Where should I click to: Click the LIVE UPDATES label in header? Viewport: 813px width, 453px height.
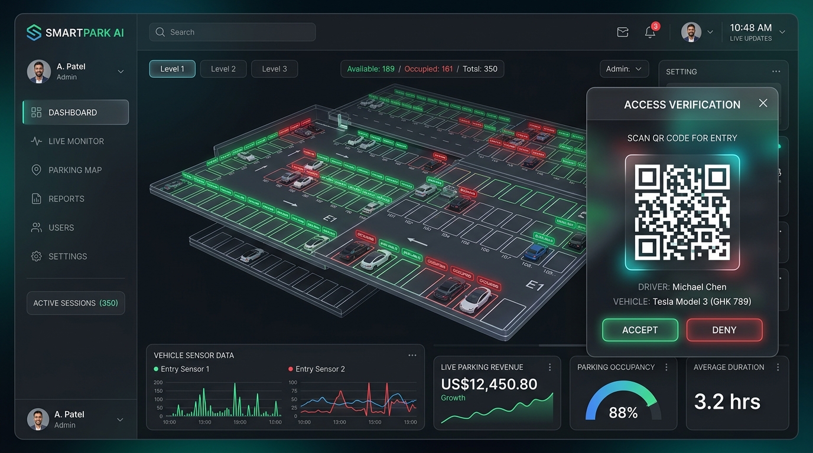(751, 39)
